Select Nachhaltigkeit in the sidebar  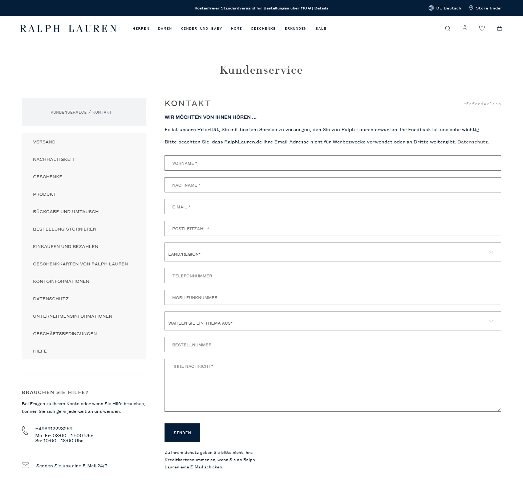click(54, 159)
